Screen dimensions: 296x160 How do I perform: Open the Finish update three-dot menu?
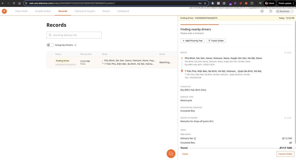pos(293,3)
